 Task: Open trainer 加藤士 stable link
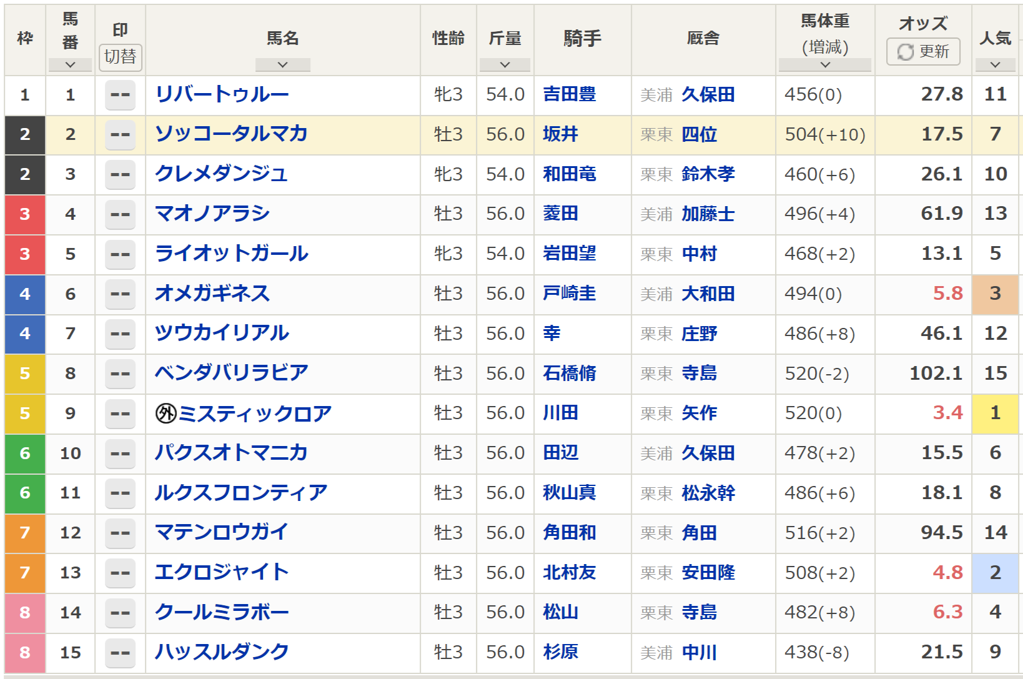708,214
